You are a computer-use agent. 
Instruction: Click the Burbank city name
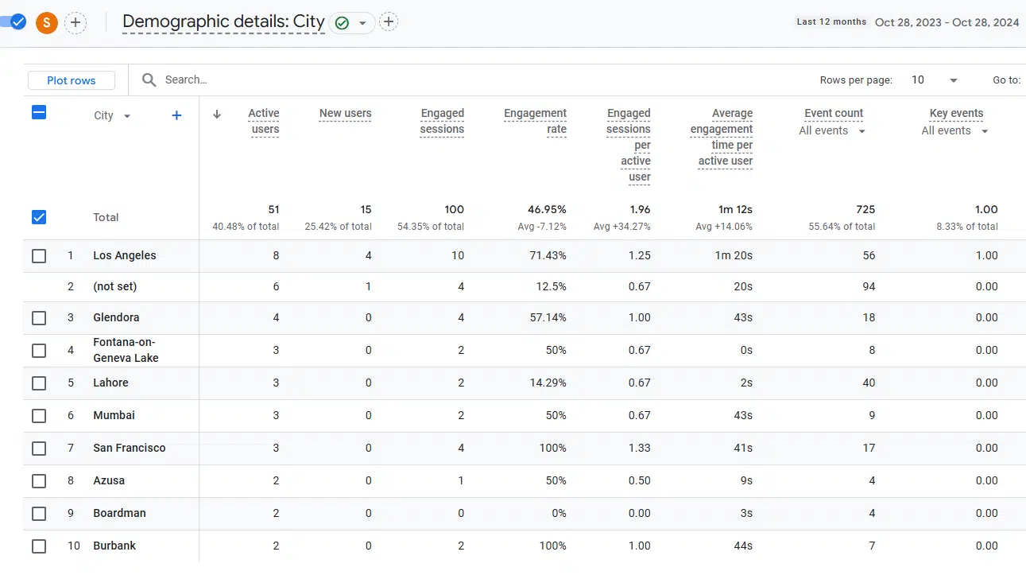pyautogui.click(x=114, y=546)
